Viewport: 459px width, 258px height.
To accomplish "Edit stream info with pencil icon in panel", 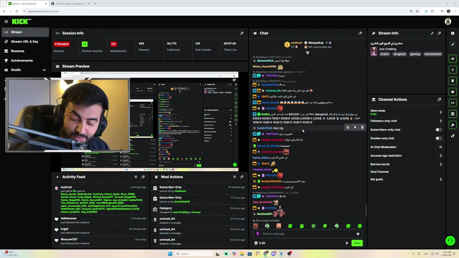I will (x=432, y=33).
